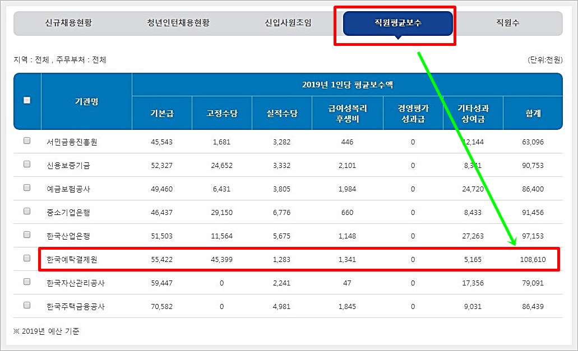The image size is (578, 351).
Task: Check the 한국예탁결제원 row checkbox
Action: click(27, 258)
